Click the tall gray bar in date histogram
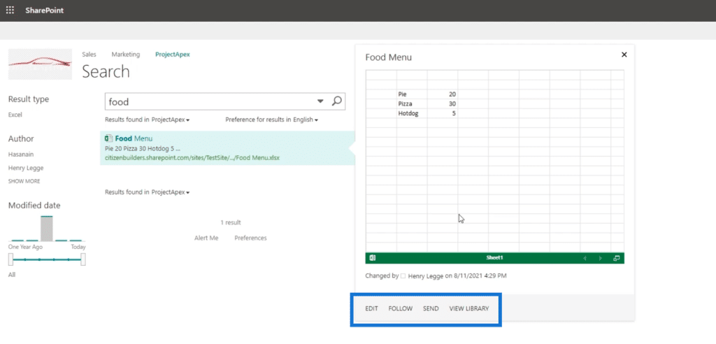This screenshot has height=344, width=716. [x=47, y=229]
